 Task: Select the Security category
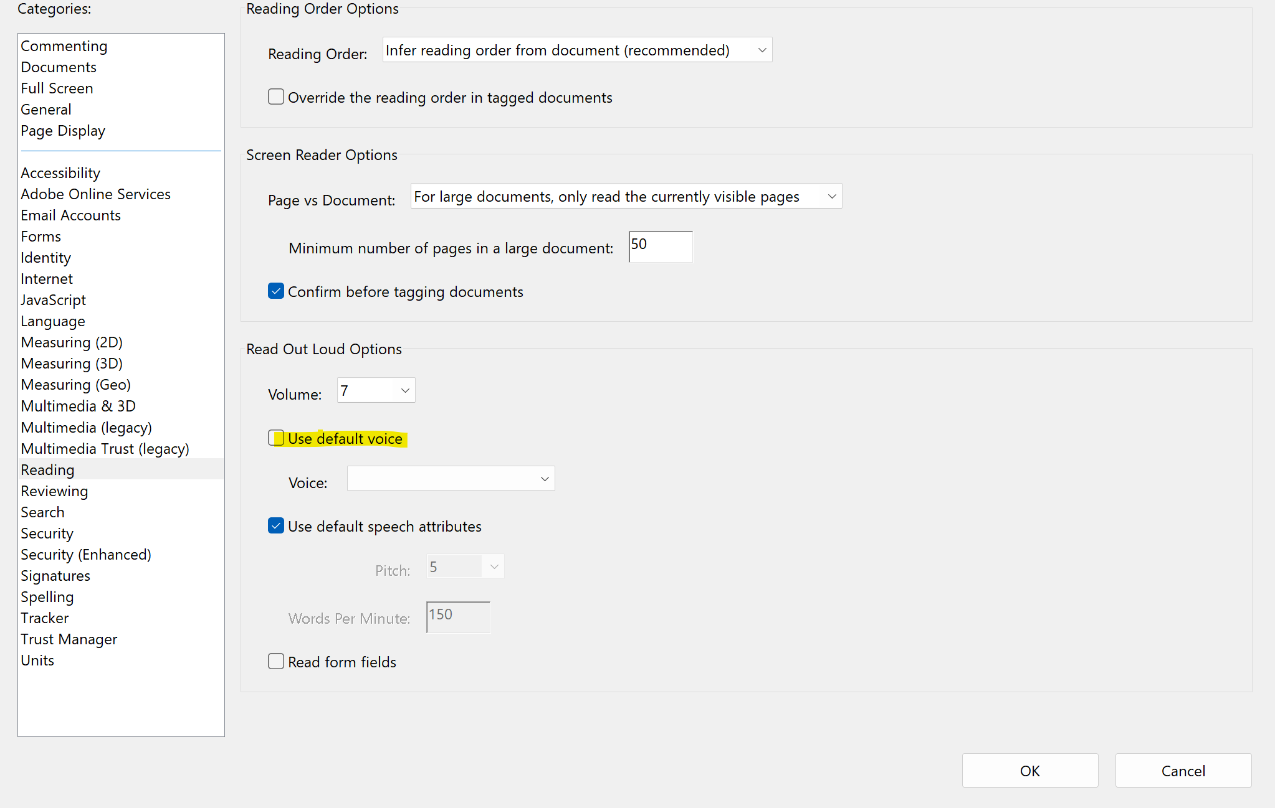point(47,533)
